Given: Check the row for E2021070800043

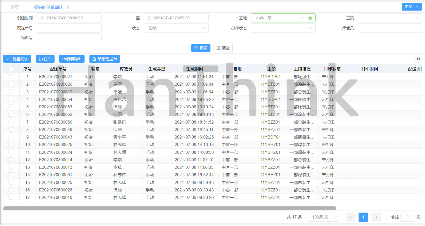Looking at the screenshot, I should coord(11,137).
